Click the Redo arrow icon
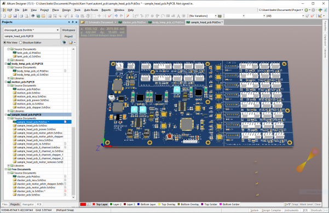This screenshot has width=329, height=213. [122, 16]
